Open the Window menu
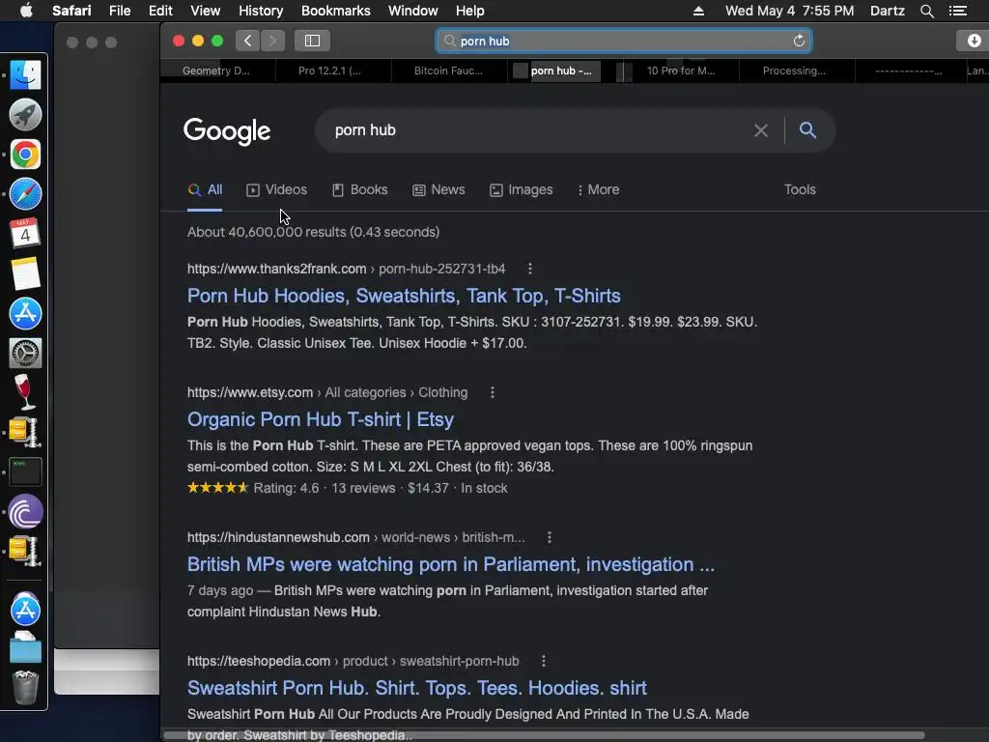989x742 pixels. tap(413, 11)
